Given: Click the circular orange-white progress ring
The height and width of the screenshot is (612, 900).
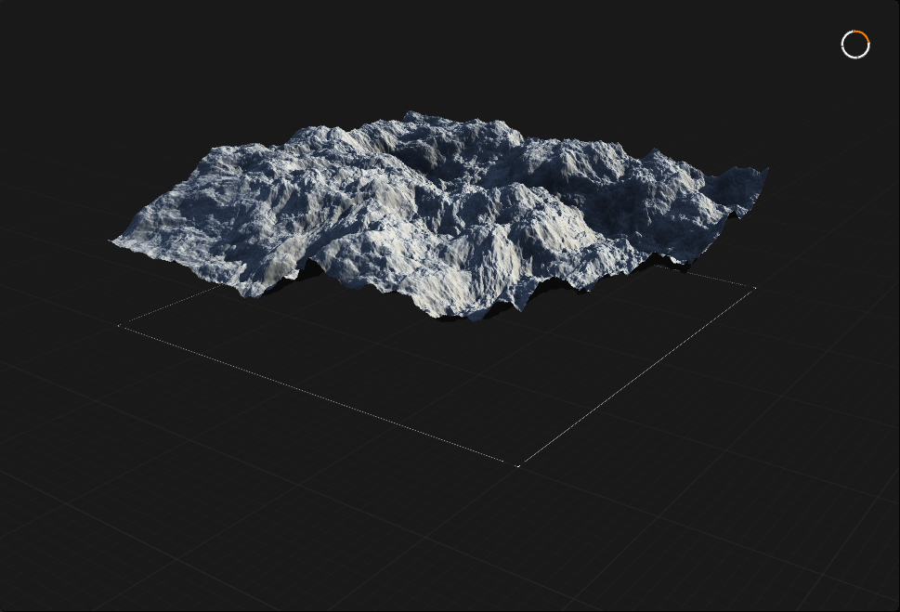Looking at the screenshot, I should pyautogui.click(x=855, y=45).
